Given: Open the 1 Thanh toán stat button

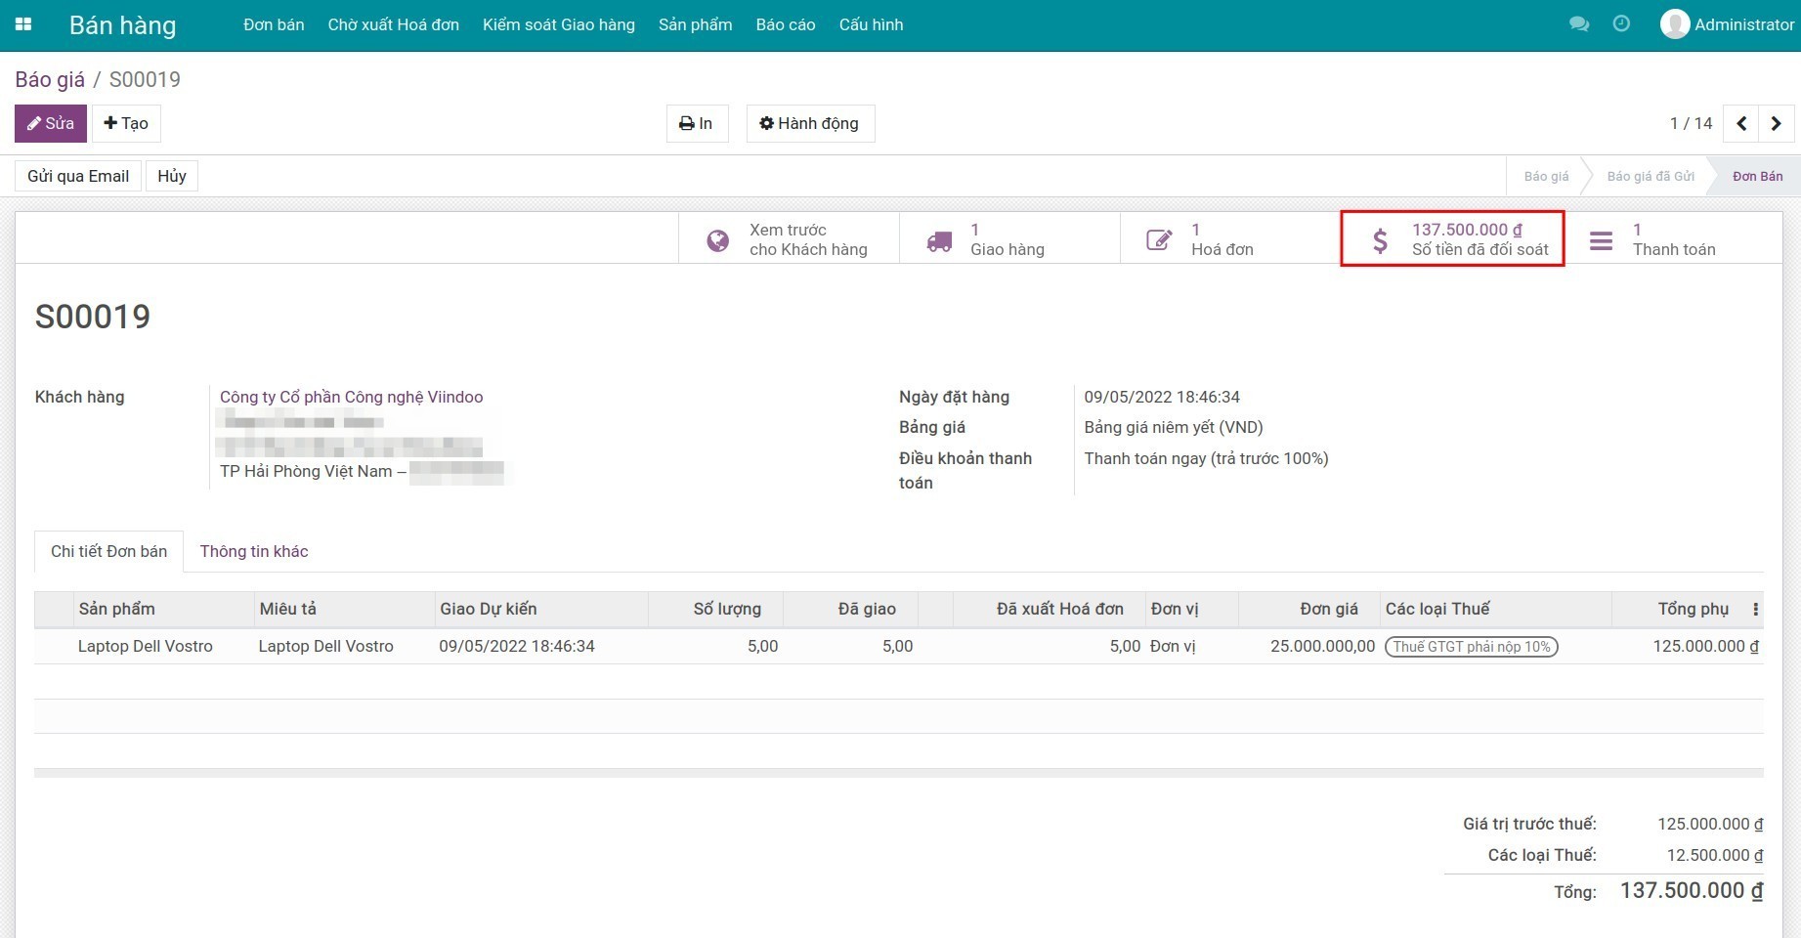Looking at the screenshot, I should point(1672,239).
